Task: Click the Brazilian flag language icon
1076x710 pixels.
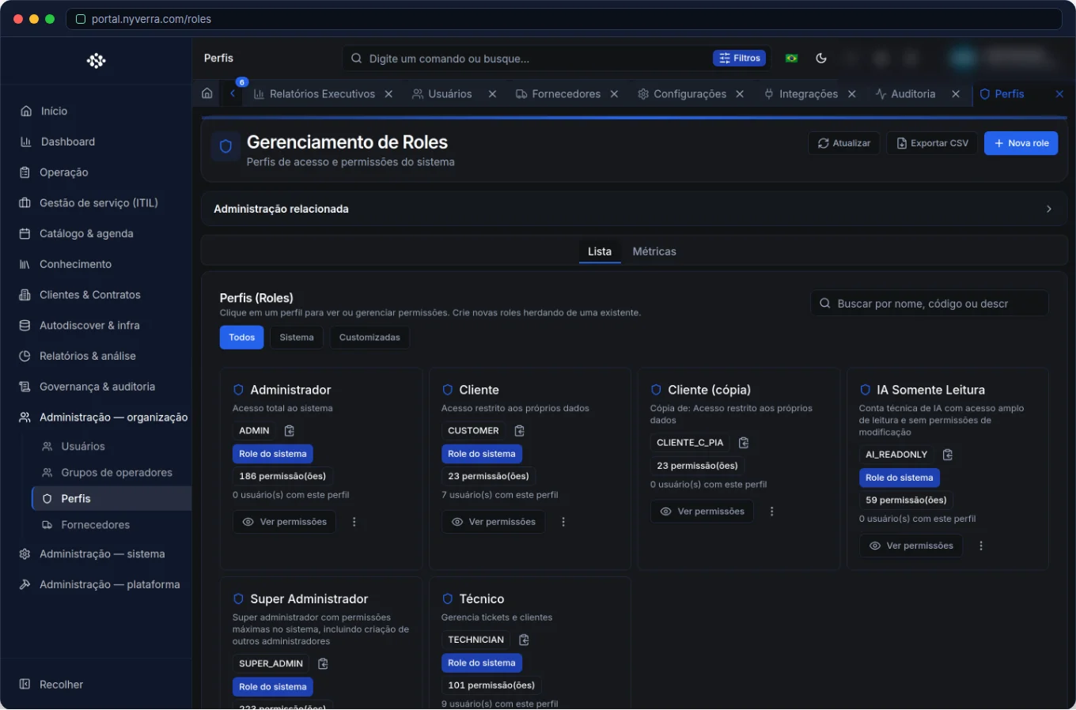Action: [x=791, y=58]
